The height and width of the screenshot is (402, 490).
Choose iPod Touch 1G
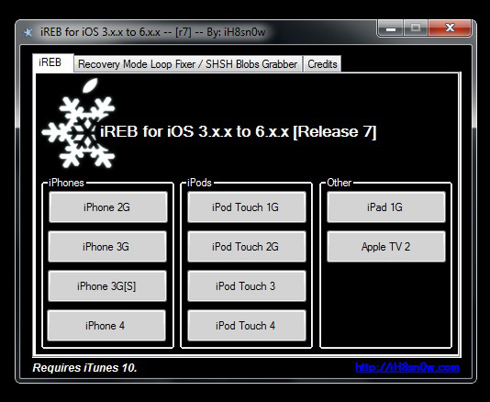click(247, 207)
